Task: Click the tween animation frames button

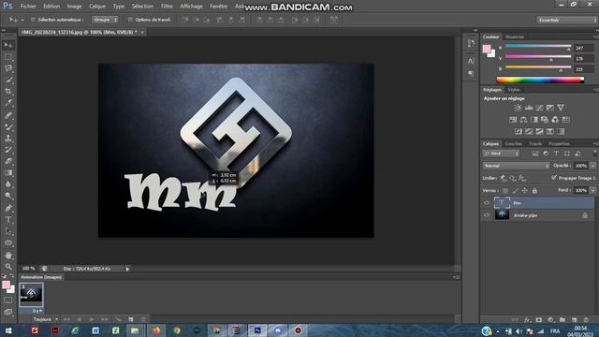Action: [x=118, y=319]
